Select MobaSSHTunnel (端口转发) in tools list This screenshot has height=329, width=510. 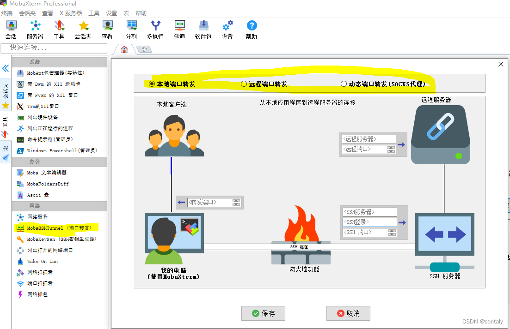(59, 228)
